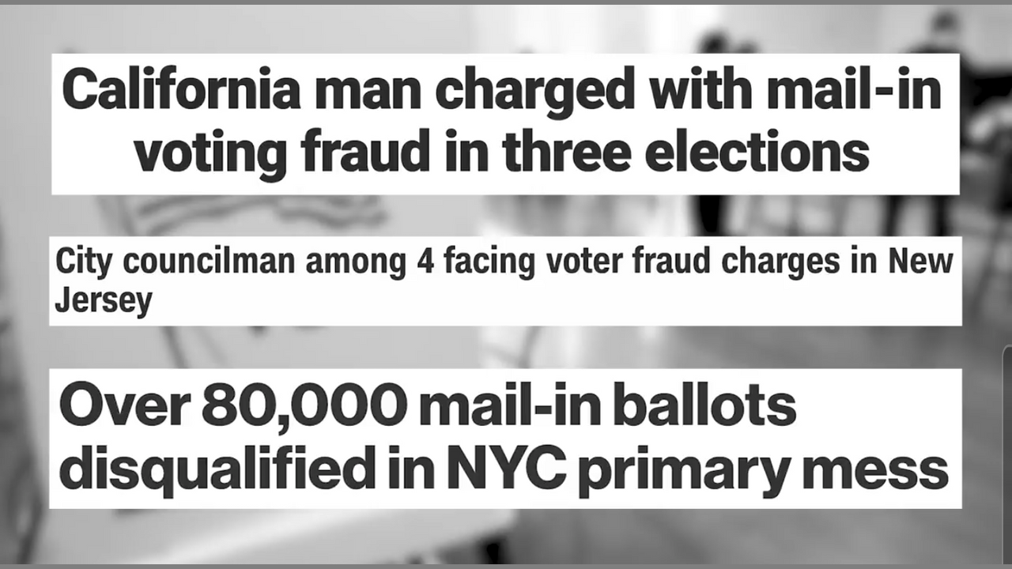Click the word "Jersey" in middle headline
This screenshot has height=569, width=1012.
coord(103,301)
